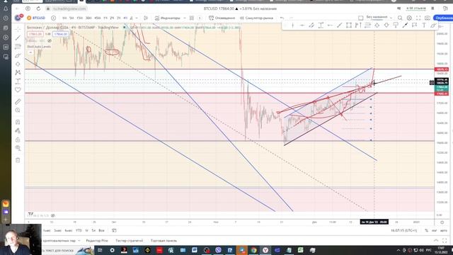Select the zoom-in magnifier tool
This screenshot has height=255, width=453.
tap(18, 110)
